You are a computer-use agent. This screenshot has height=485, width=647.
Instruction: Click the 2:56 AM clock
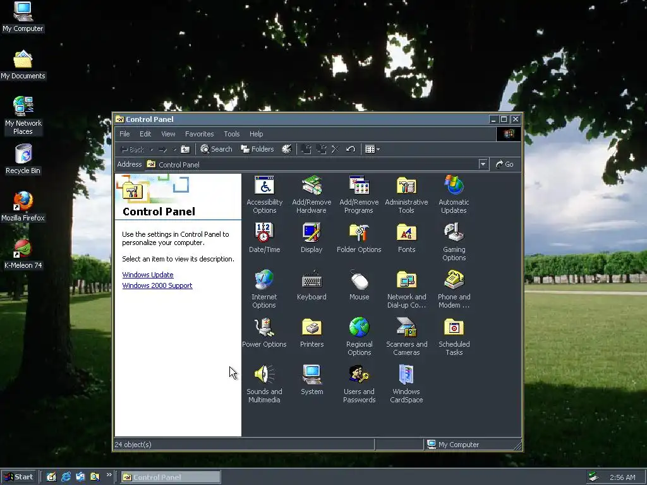tap(622, 477)
